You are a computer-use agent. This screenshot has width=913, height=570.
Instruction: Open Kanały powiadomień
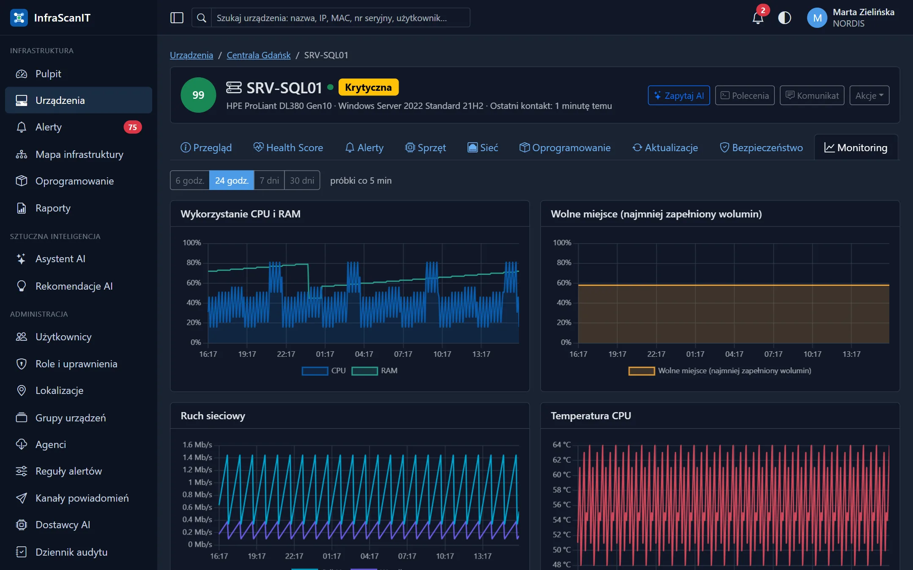(x=79, y=498)
